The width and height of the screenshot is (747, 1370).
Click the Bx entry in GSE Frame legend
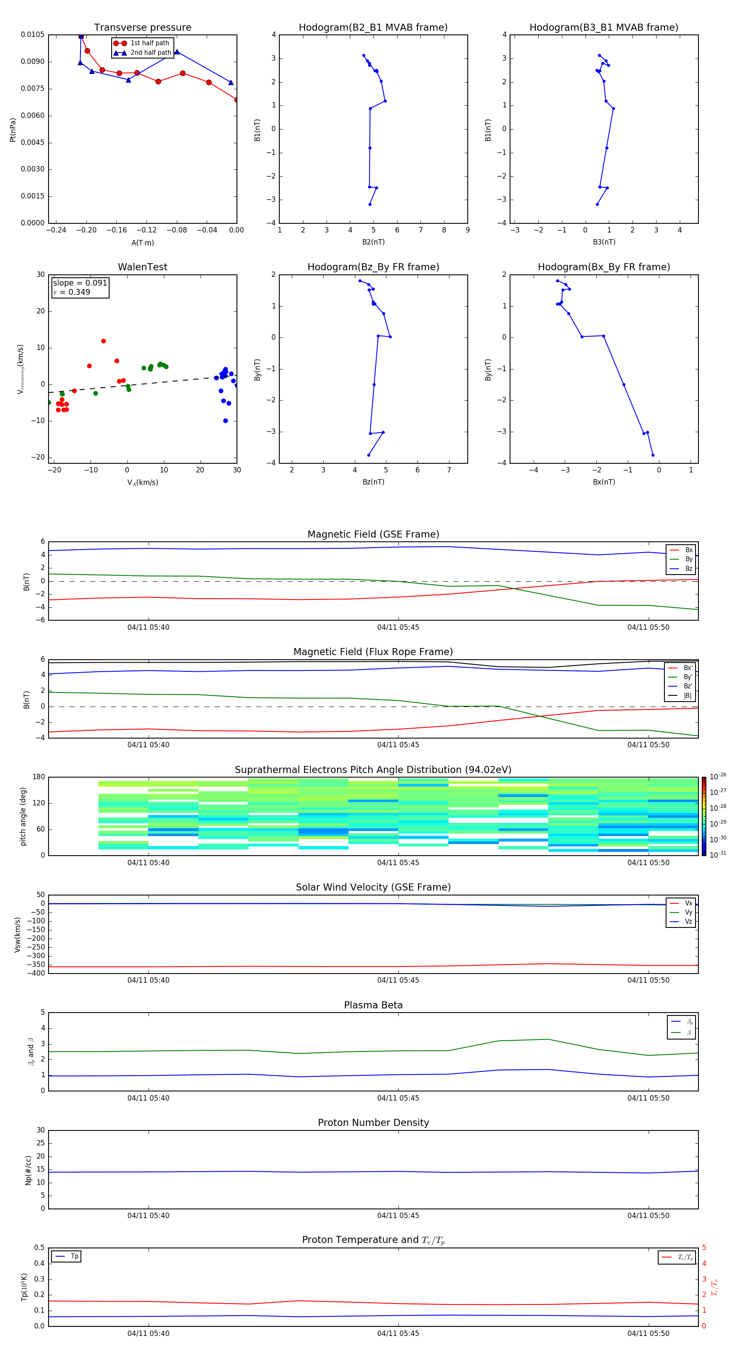(681, 550)
